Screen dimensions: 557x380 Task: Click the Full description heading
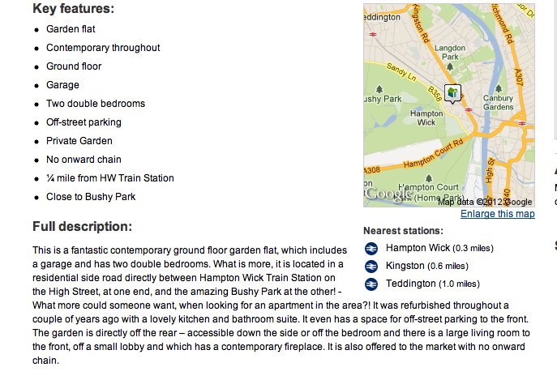coord(82,227)
